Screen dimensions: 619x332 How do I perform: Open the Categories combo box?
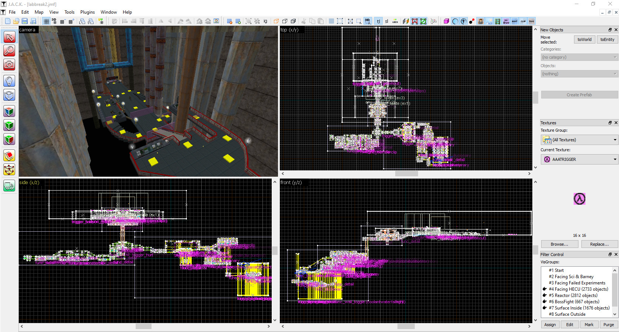[x=579, y=57]
